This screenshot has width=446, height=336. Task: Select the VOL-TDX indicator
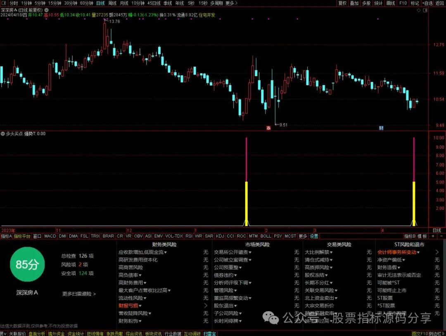(x=174, y=236)
